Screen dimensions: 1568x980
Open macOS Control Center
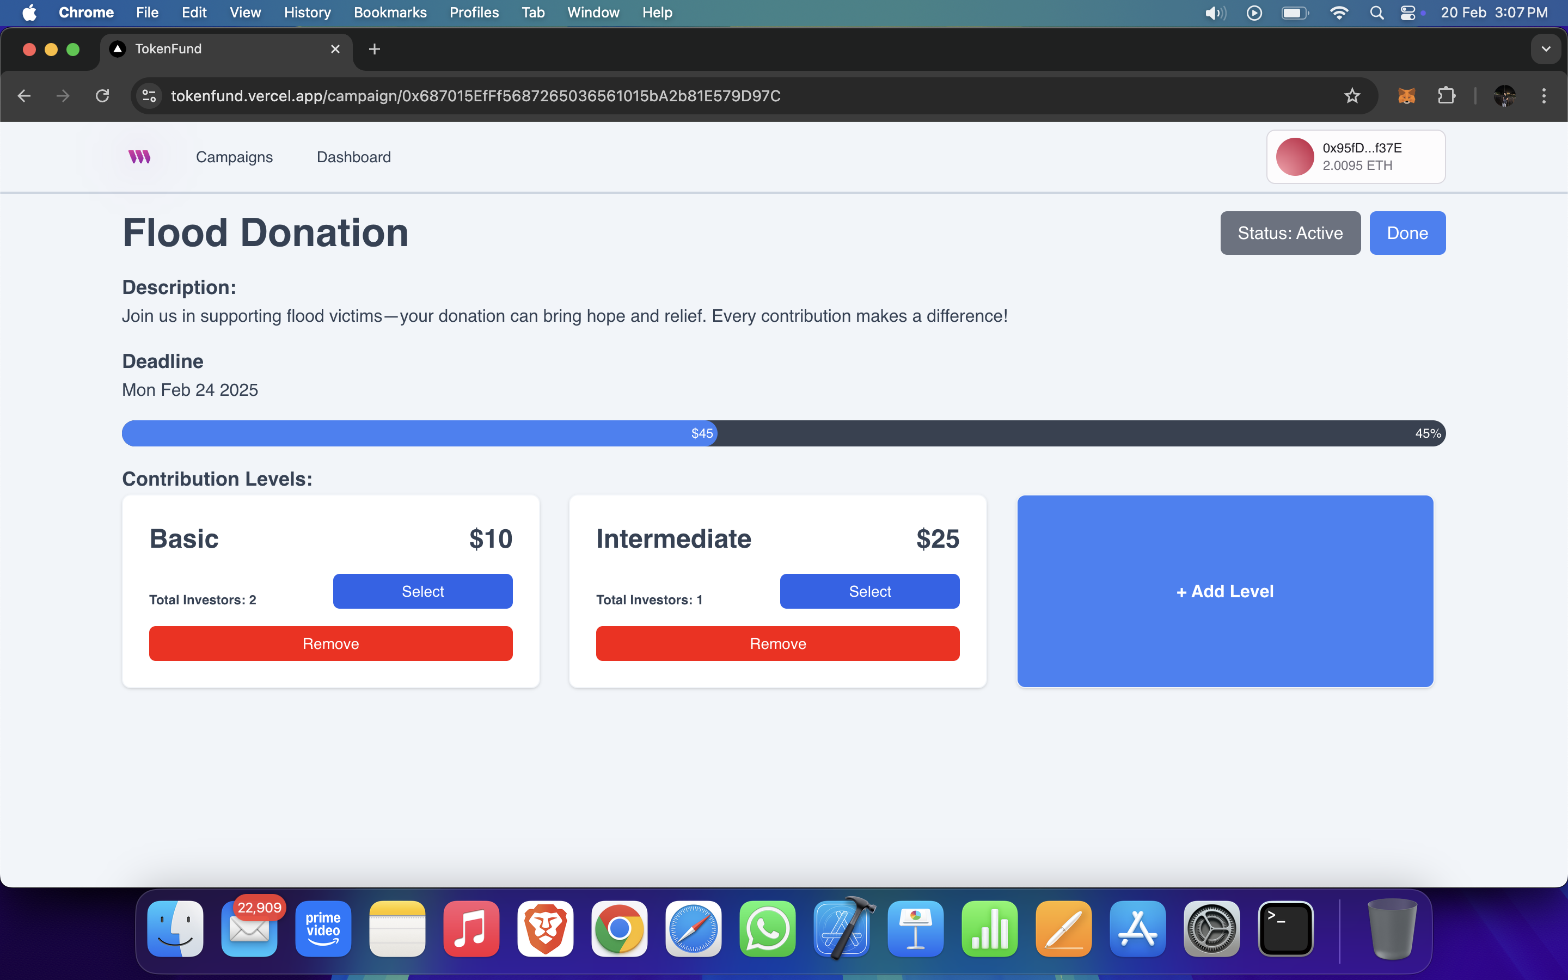click(1407, 13)
